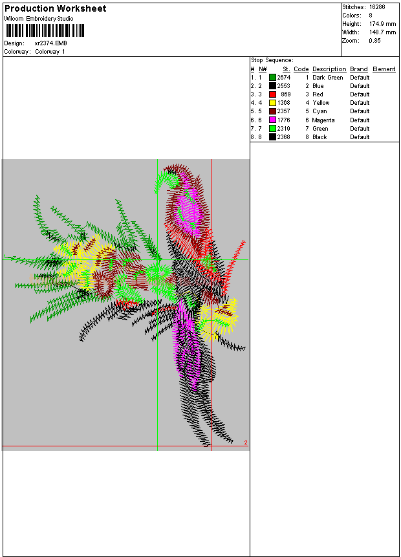Click stitch count '2368'
401x557 pixels.
284,137
